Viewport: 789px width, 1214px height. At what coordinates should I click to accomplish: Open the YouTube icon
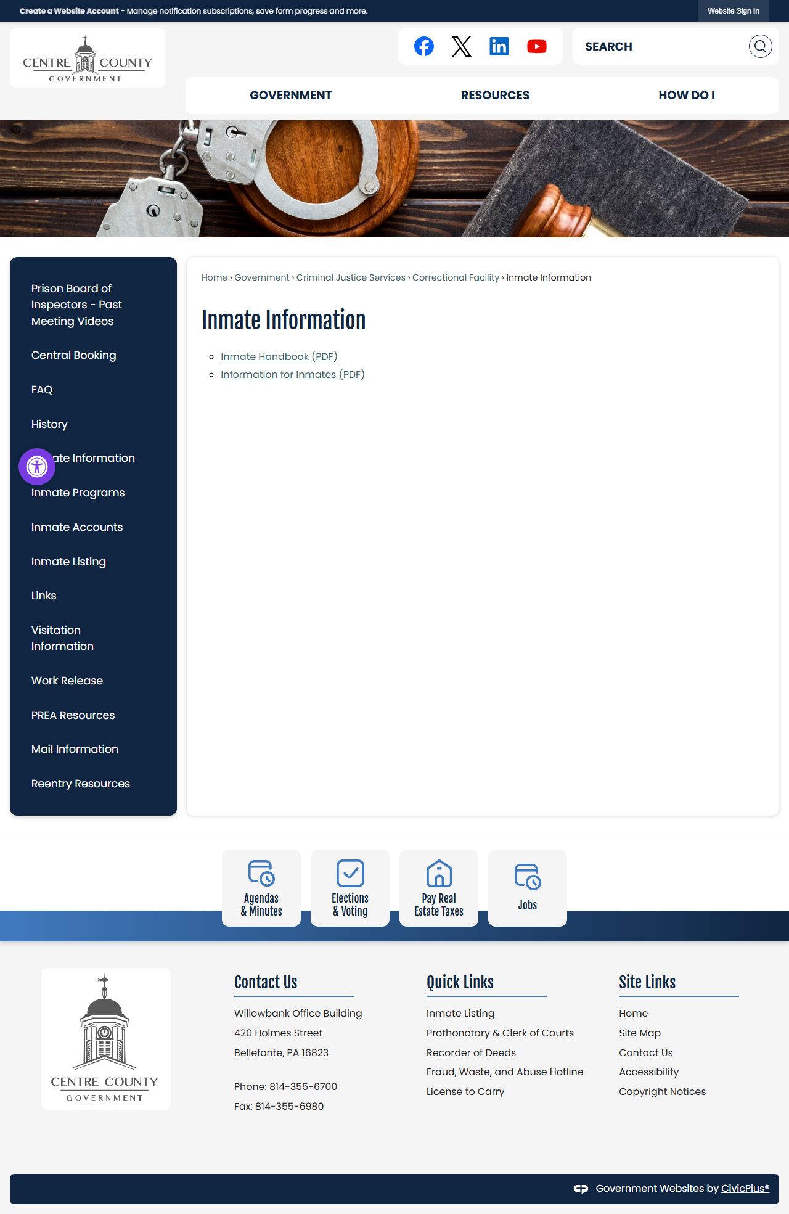coord(537,46)
